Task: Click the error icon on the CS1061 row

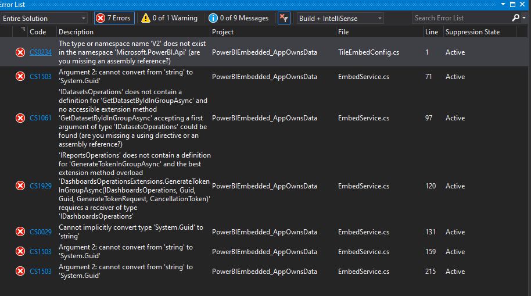Action: pos(20,118)
